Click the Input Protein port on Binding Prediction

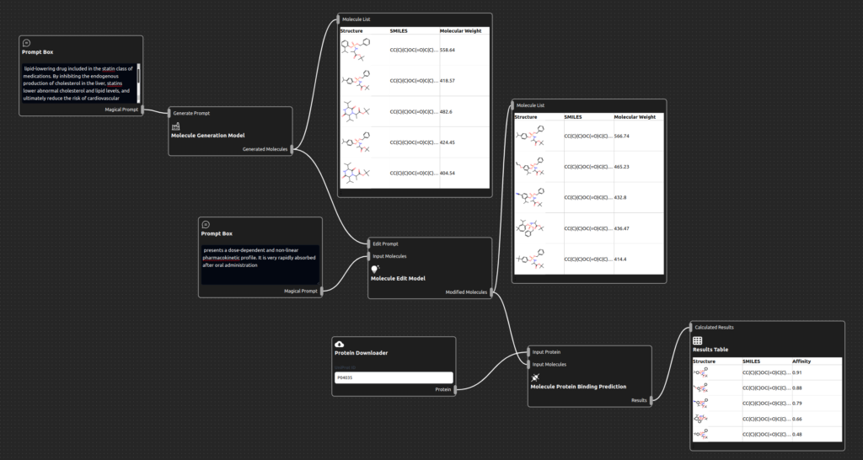(x=528, y=351)
